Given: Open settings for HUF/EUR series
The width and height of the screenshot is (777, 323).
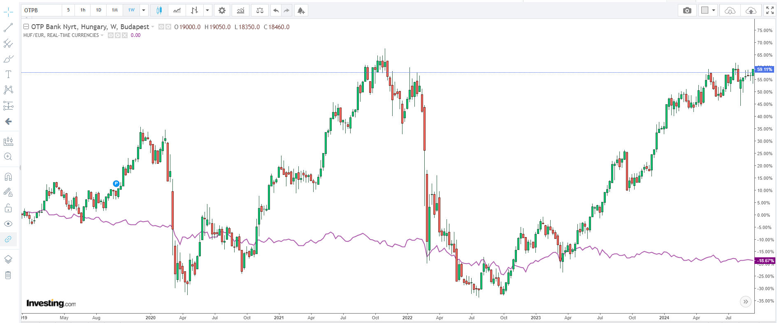Looking at the screenshot, I should click(x=118, y=35).
